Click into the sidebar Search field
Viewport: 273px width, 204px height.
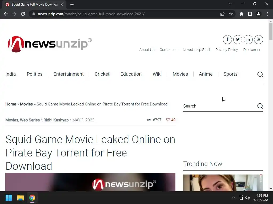(220, 106)
